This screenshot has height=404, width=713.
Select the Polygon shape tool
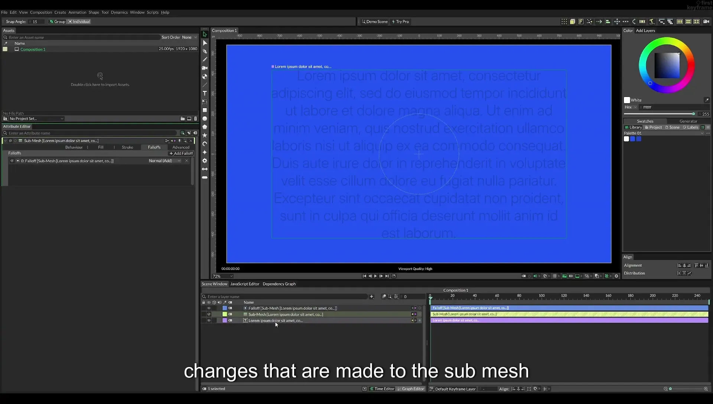205,127
